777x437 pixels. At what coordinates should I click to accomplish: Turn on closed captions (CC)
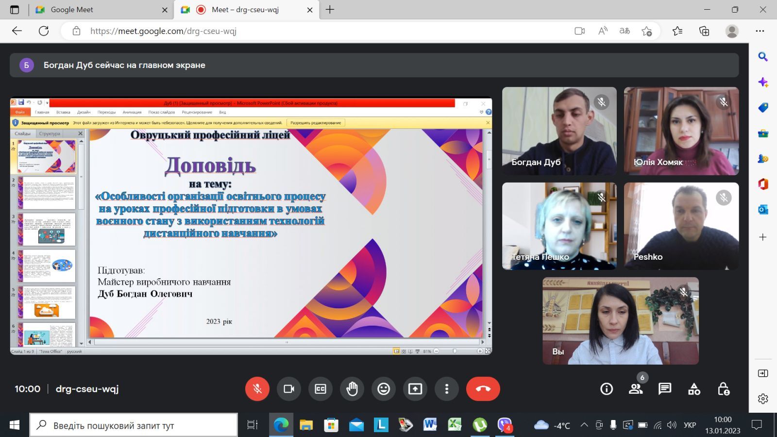coord(321,389)
